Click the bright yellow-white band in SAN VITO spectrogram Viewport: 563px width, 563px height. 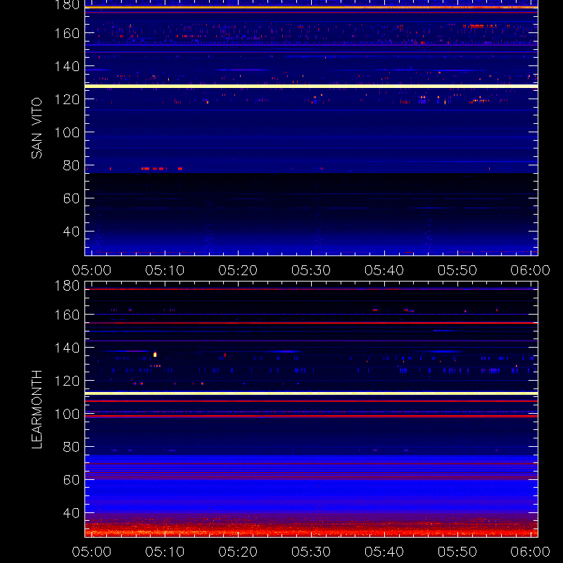pyautogui.click(x=311, y=86)
